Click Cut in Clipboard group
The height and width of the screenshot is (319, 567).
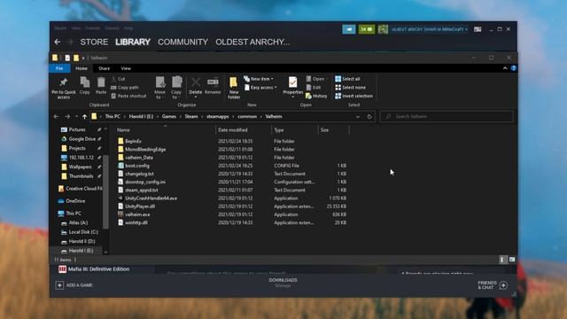[118, 79]
